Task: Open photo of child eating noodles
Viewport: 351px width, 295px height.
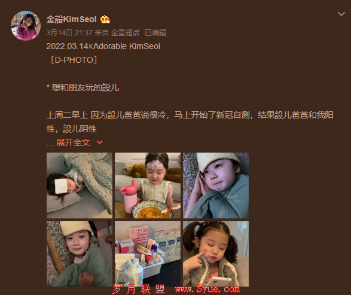Action: pos(148,185)
